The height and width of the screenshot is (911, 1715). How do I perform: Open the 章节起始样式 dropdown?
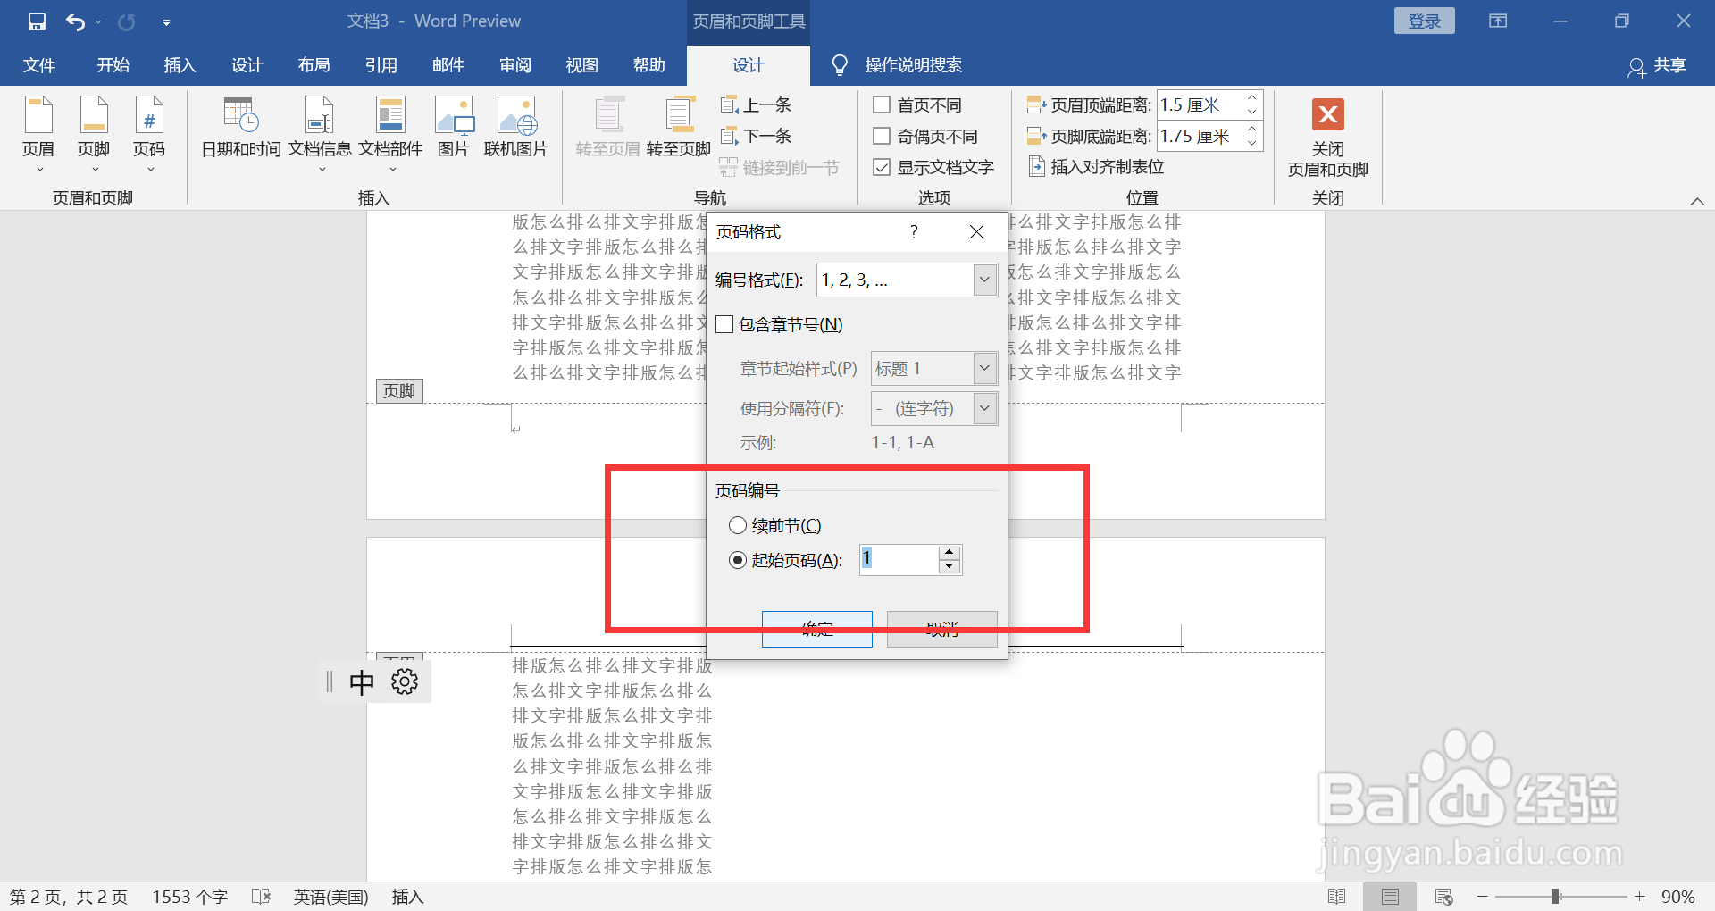tap(984, 368)
